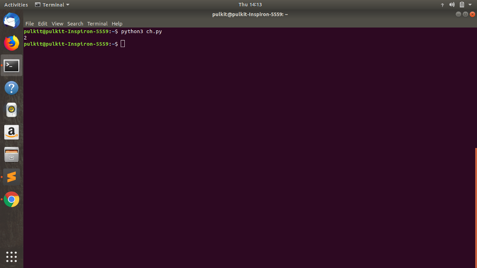This screenshot has height=268, width=477.
Task: Open the Search menu in Terminal
Action: 75,24
